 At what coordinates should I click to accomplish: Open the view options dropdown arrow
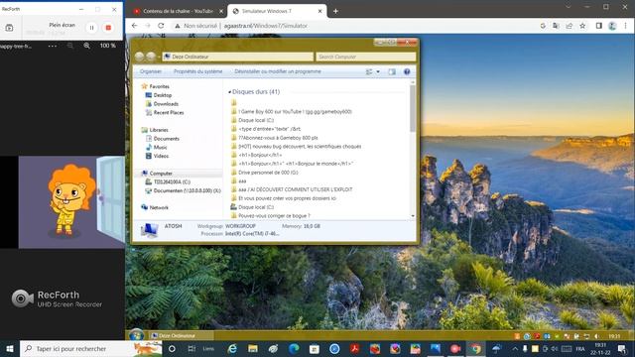[378, 71]
